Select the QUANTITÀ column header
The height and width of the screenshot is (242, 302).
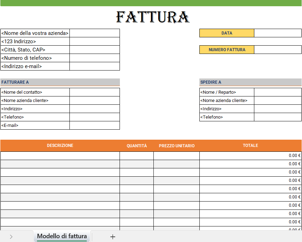[x=136, y=146]
